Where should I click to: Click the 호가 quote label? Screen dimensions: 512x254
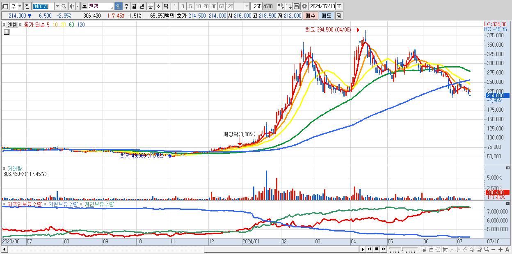point(181,16)
